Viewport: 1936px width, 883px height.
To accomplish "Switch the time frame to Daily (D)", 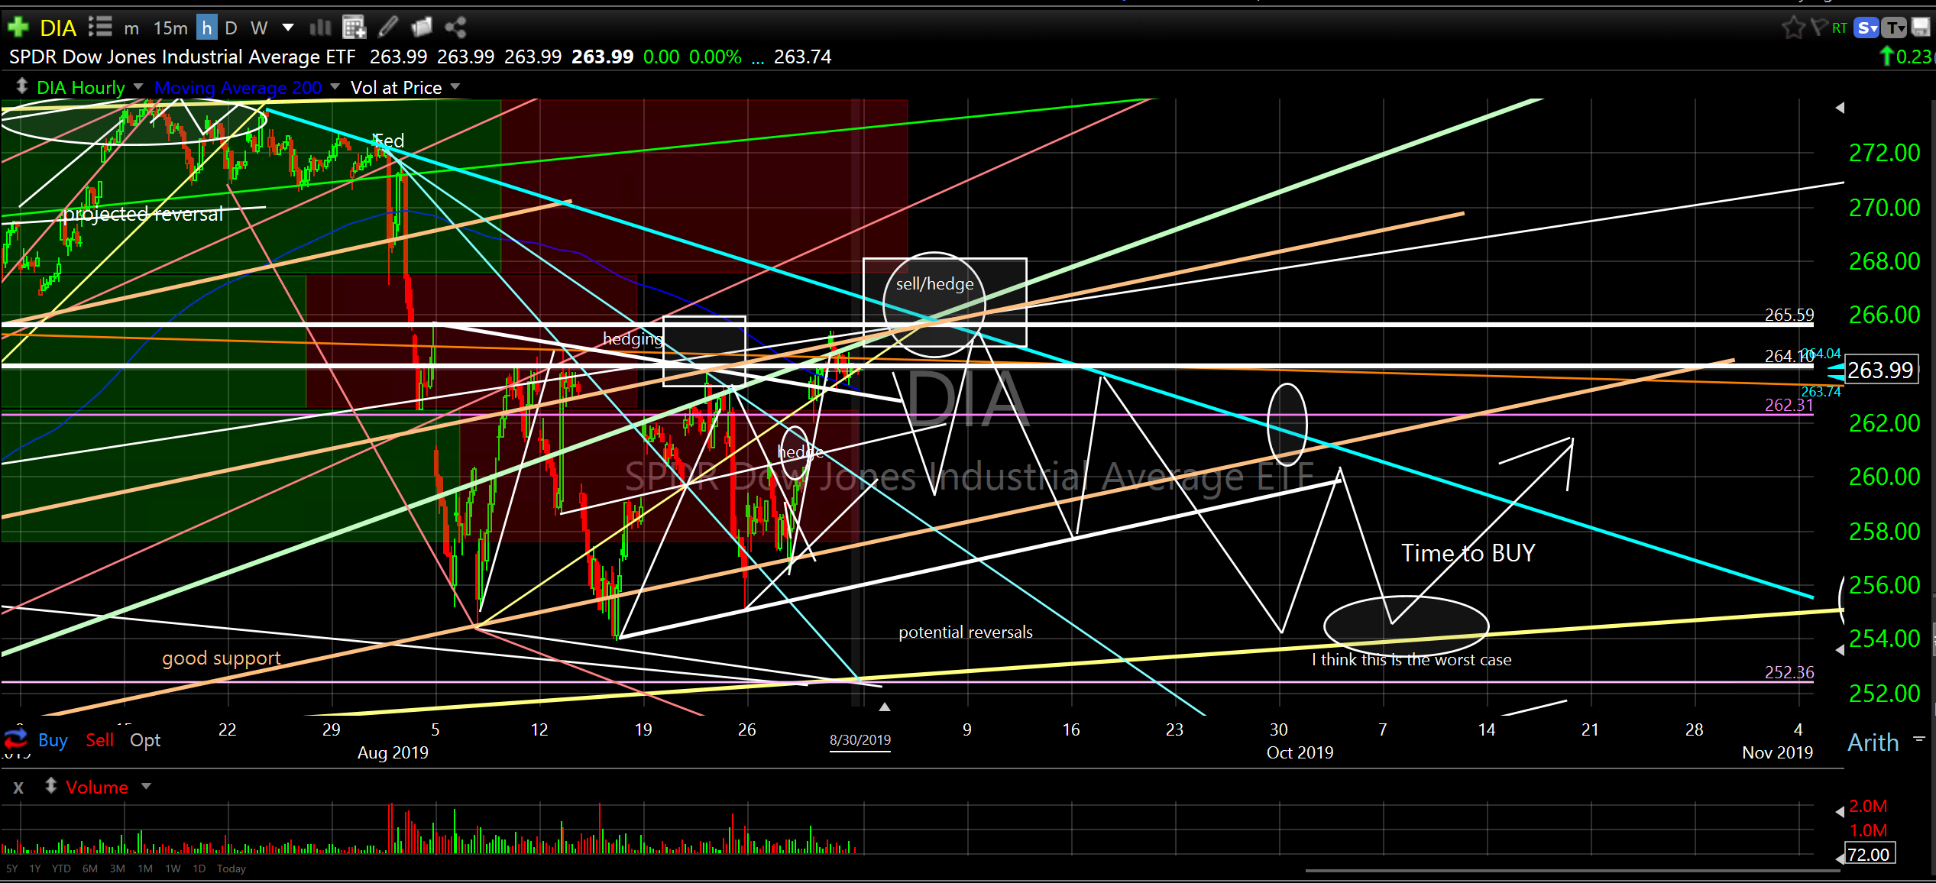I will (231, 28).
